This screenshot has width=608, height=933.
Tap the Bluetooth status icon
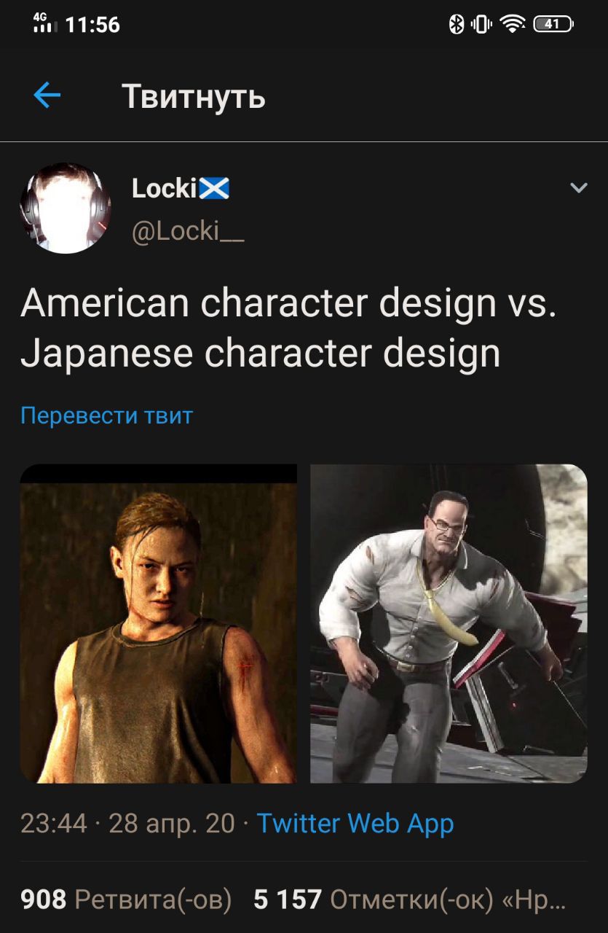457,25
